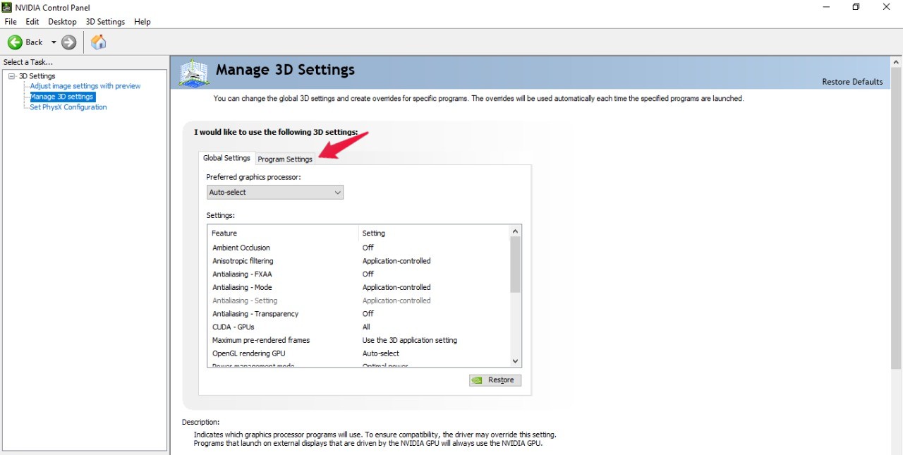Click the Forward arrow icon

click(69, 42)
